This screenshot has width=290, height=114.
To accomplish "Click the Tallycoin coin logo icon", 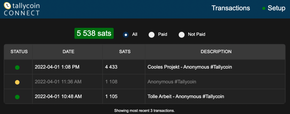I will click(8, 6).
